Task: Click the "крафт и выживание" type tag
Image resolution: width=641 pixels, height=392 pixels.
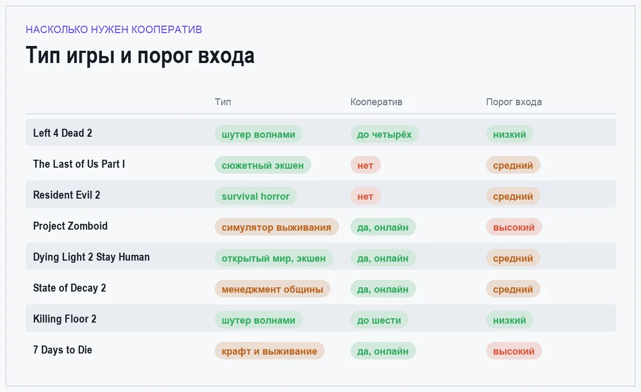Action: pyautogui.click(x=270, y=351)
